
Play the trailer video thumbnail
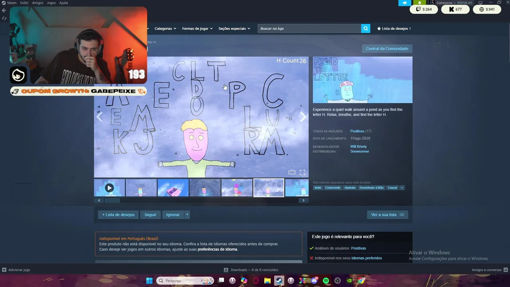click(109, 188)
